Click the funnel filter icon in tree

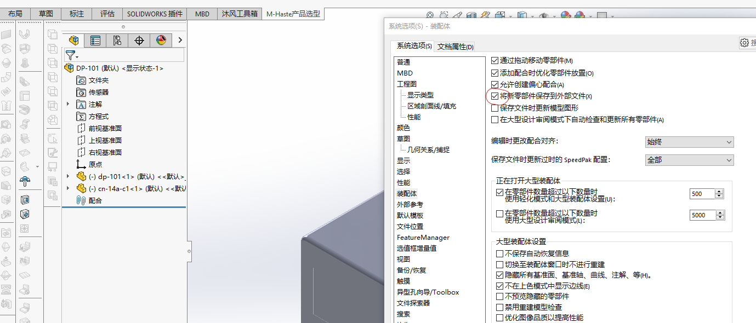[71, 55]
